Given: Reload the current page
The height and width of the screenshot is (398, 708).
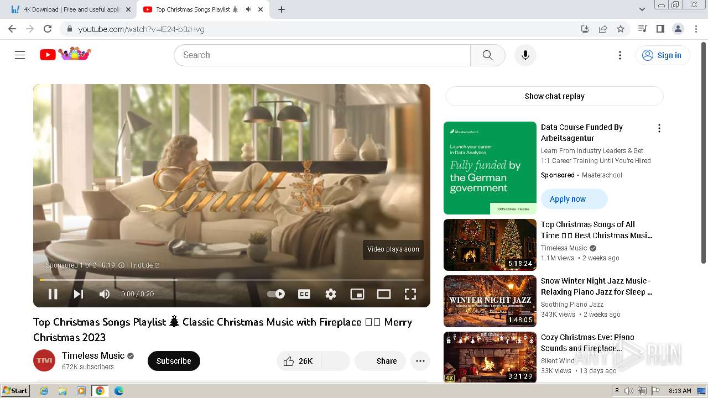Looking at the screenshot, I should 48,29.
